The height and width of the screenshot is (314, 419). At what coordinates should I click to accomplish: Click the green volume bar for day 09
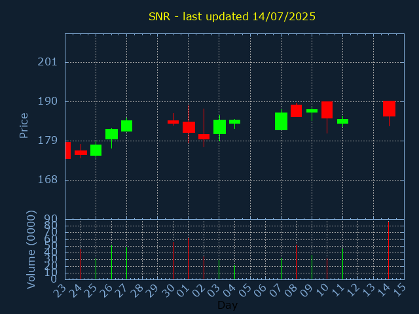pos(312,268)
